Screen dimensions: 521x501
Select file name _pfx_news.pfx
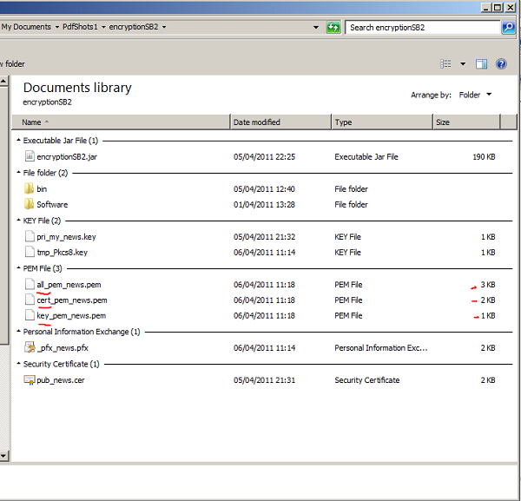(x=63, y=348)
